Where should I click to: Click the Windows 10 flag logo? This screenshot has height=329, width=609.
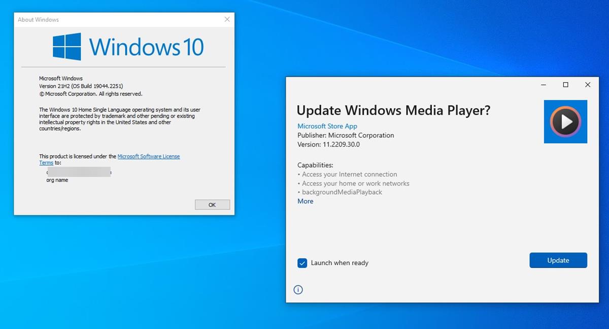click(x=67, y=46)
